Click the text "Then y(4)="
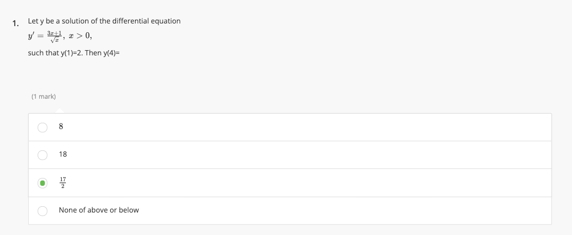The height and width of the screenshot is (235, 572). pos(102,53)
